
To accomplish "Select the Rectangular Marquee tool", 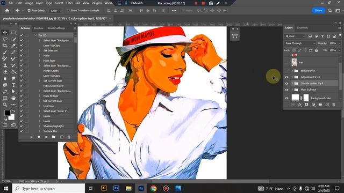I will pos(13,33).
